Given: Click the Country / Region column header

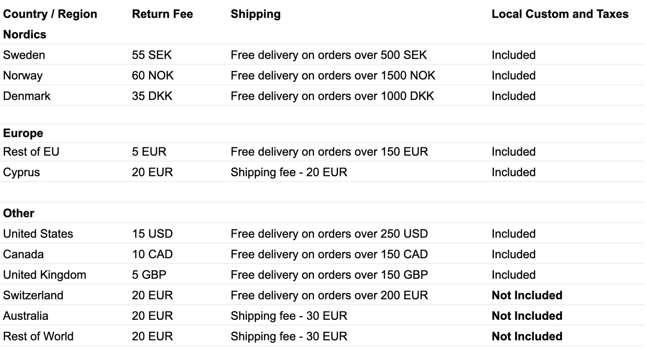Looking at the screenshot, I should [50, 14].
